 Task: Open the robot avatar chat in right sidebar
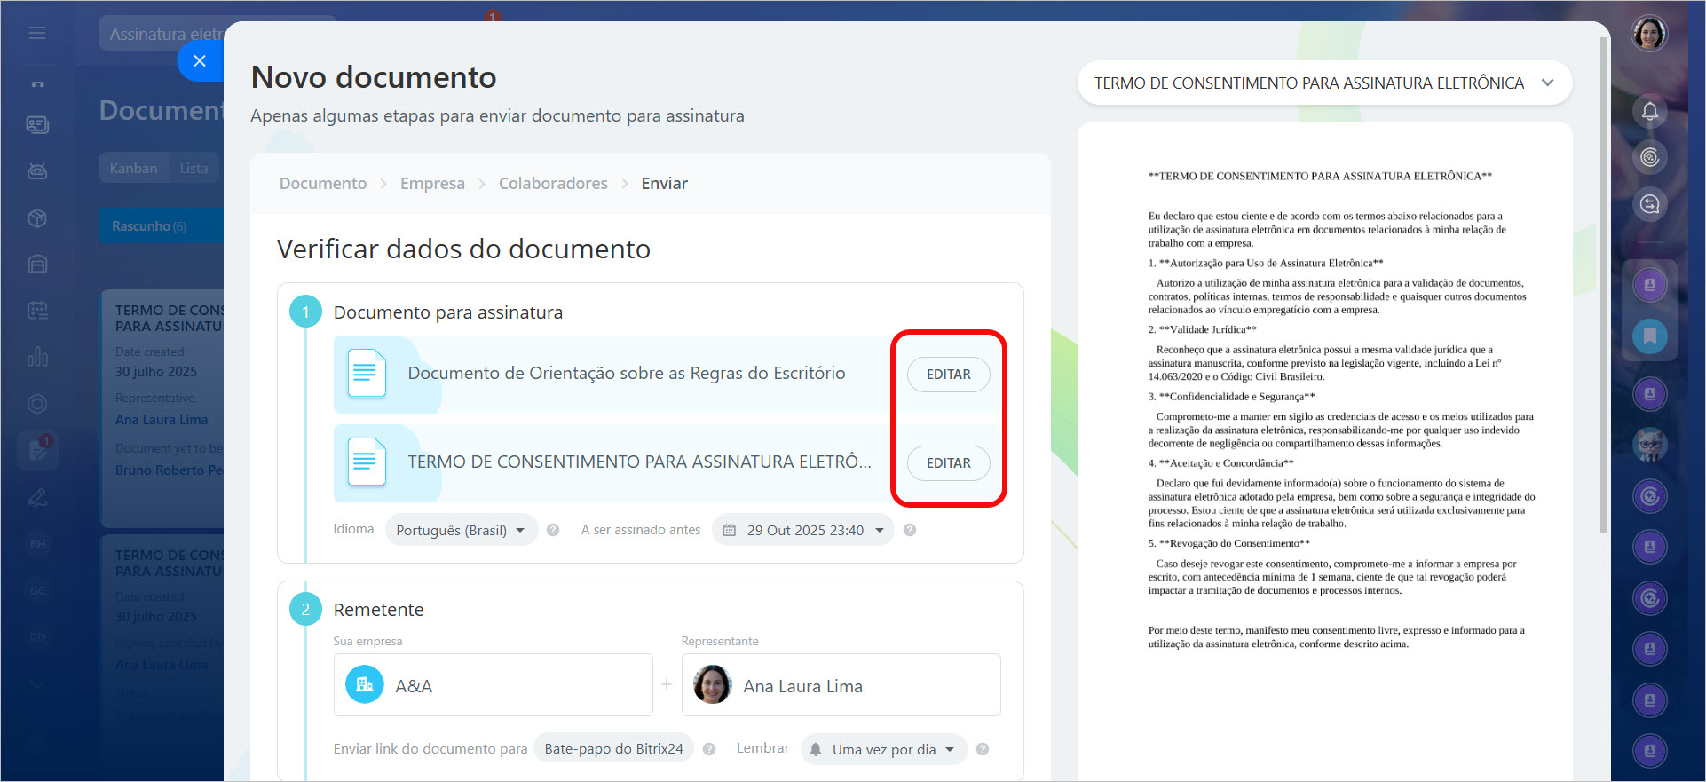point(1649,445)
